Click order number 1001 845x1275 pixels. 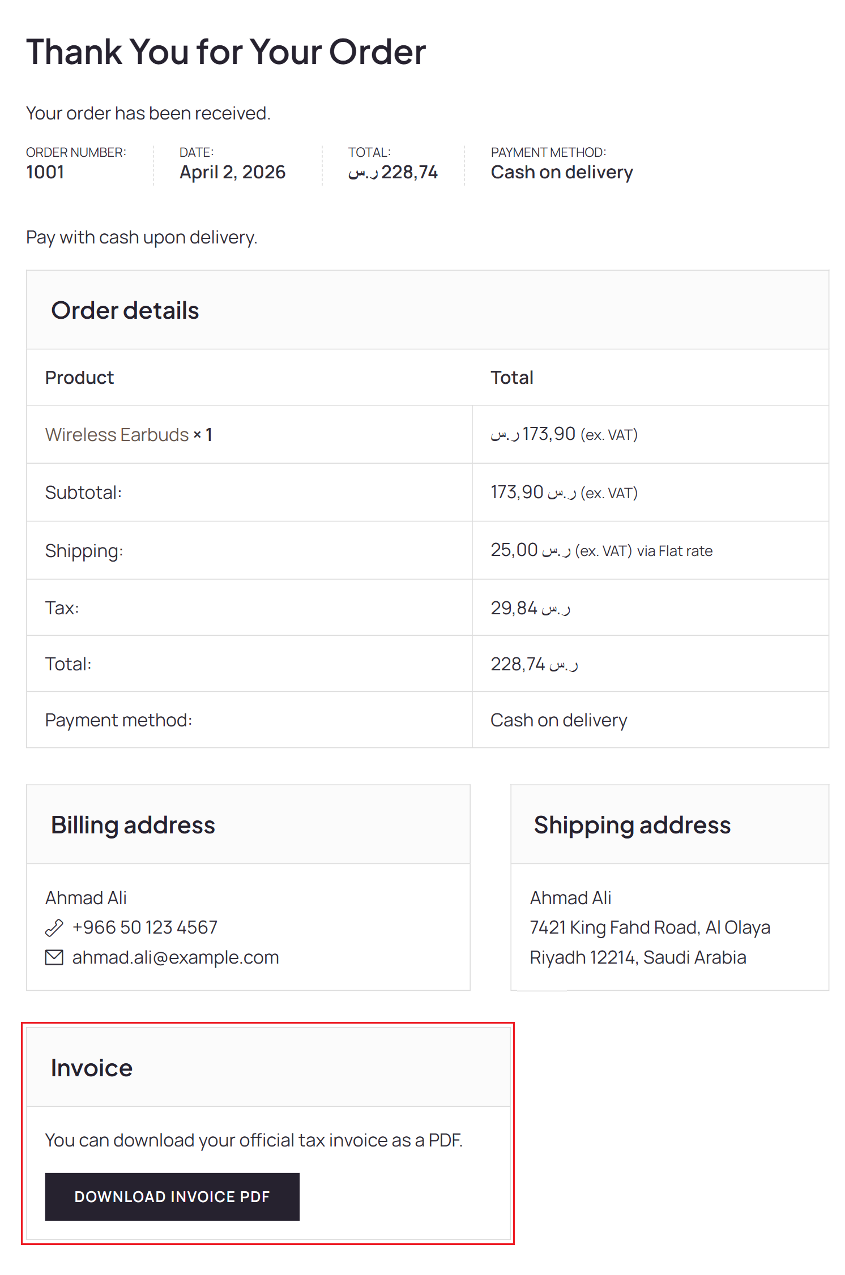pyautogui.click(x=45, y=172)
